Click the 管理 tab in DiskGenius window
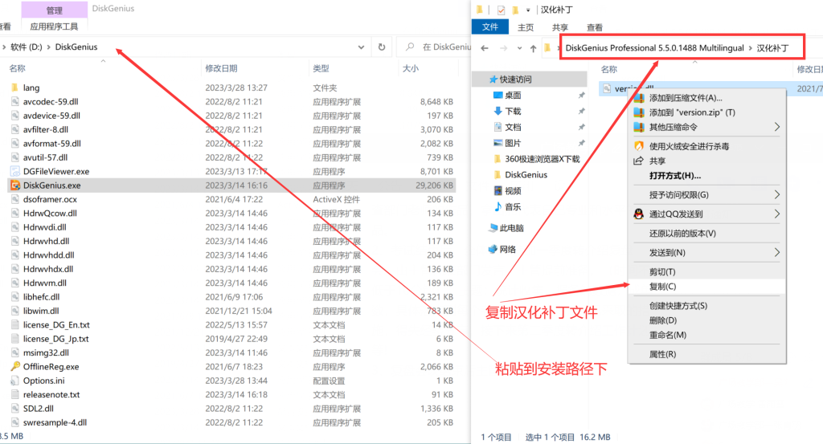Image resolution: width=823 pixels, height=444 pixels. point(54,10)
